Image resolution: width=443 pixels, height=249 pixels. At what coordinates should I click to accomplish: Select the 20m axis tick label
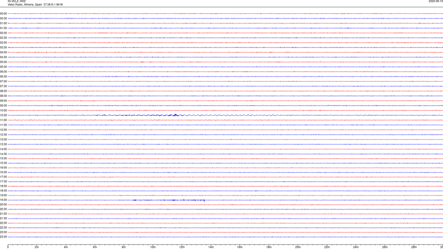298,247
